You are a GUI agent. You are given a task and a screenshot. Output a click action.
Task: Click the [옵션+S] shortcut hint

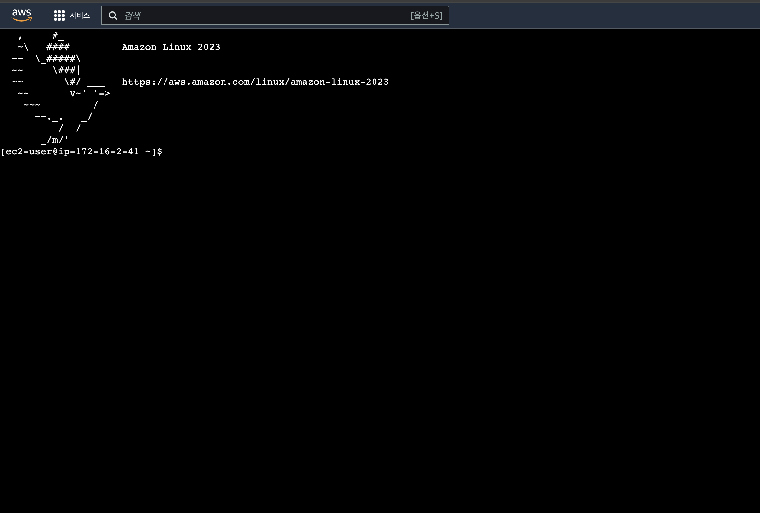pyautogui.click(x=426, y=15)
